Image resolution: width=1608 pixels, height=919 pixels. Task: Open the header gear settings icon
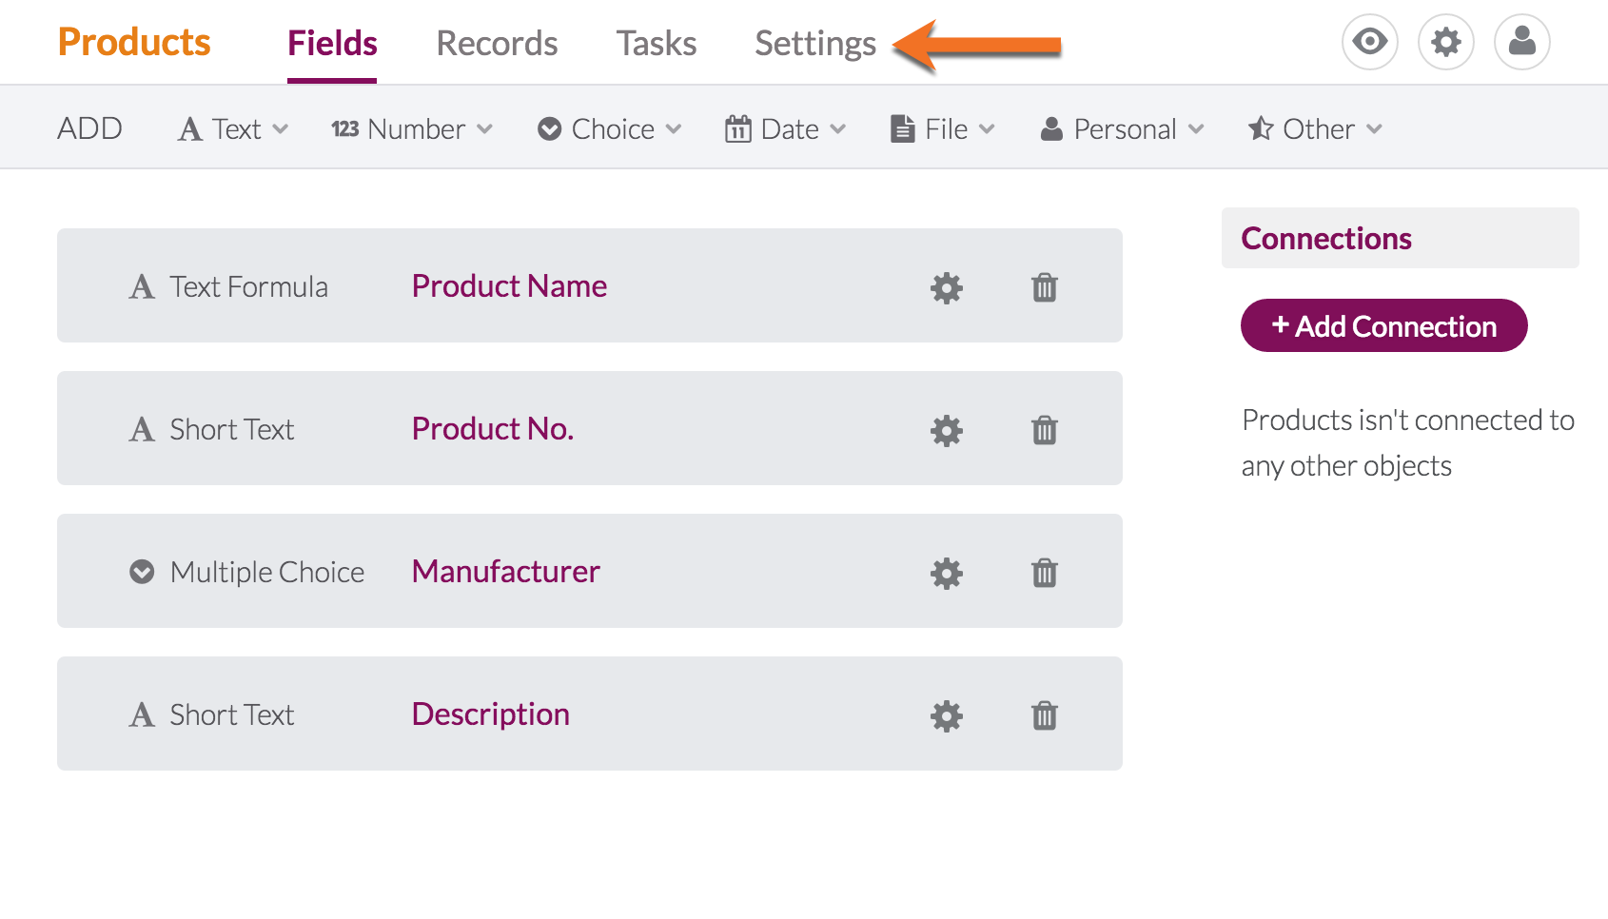(1446, 42)
